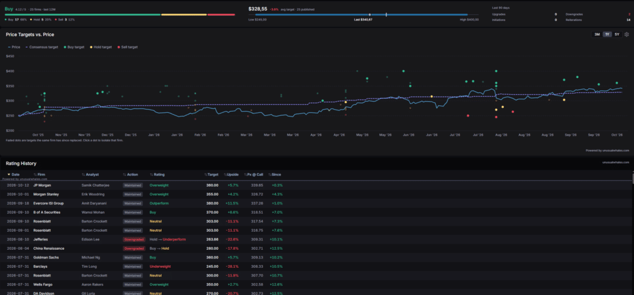634x295 pixels.
Task: Select the DA Davidson firm cell
Action: [44, 293]
